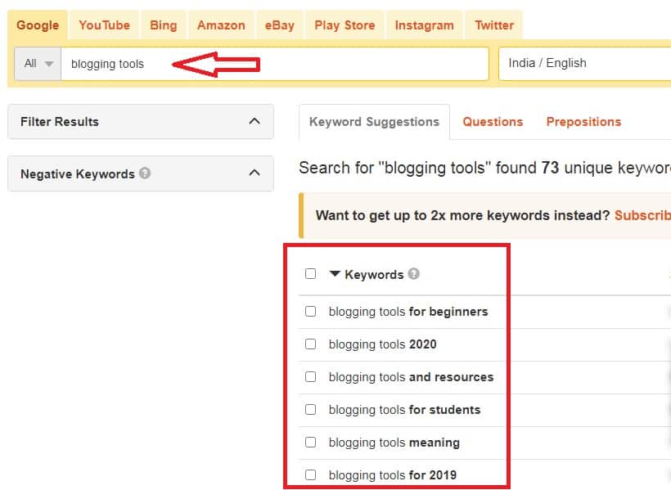Open the Bing search tab
The width and height of the screenshot is (671, 490).
[163, 25]
